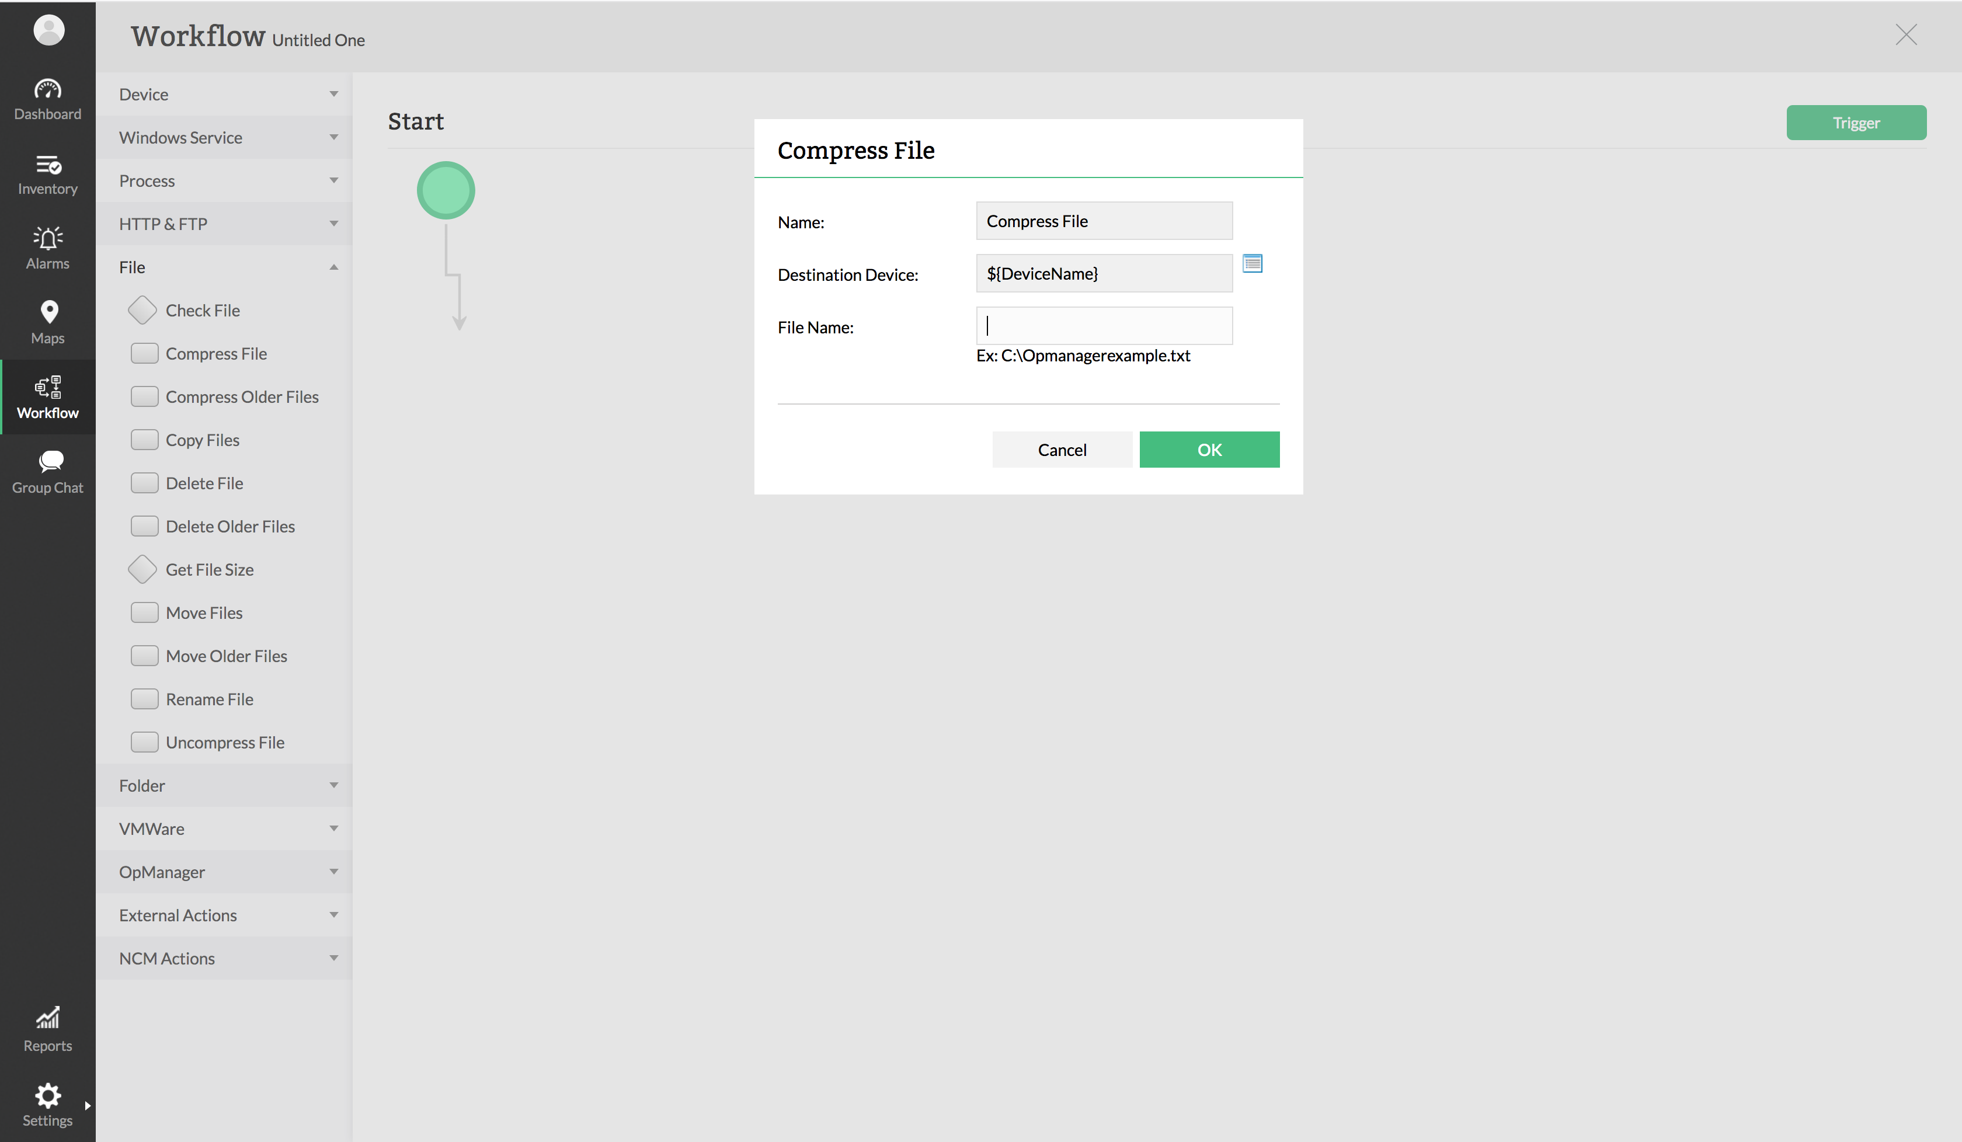This screenshot has width=1962, height=1142.
Task: Open Reports chart icon
Action: (47, 1029)
